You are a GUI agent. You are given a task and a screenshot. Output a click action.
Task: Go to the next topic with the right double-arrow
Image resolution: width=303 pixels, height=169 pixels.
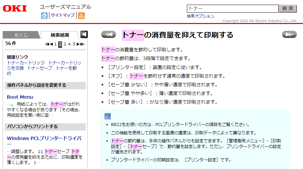(289, 34)
